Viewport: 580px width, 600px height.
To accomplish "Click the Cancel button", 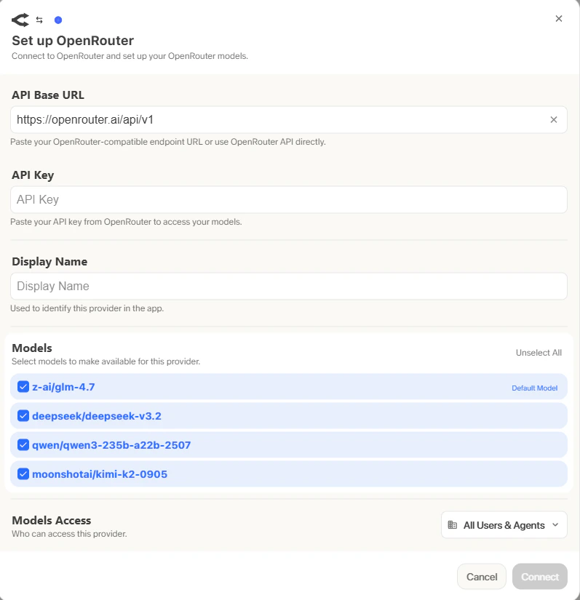I will [x=481, y=576].
